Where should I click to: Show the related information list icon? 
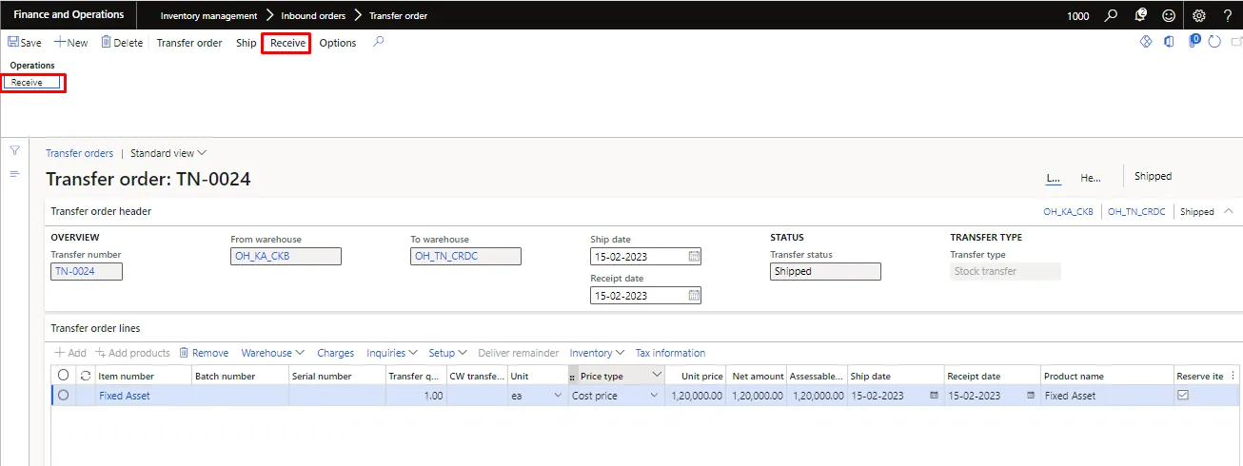(x=14, y=174)
